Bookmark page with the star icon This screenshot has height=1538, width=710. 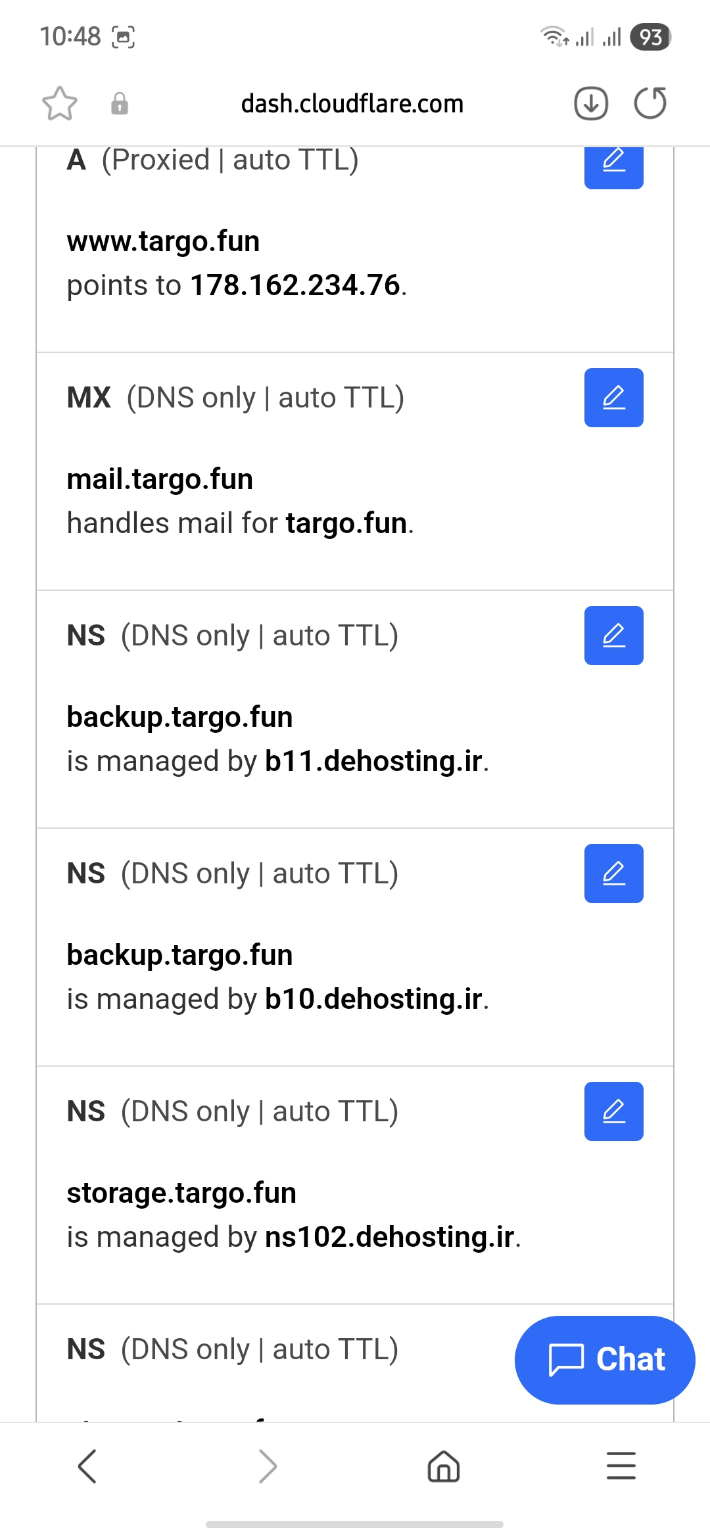(x=60, y=104)
